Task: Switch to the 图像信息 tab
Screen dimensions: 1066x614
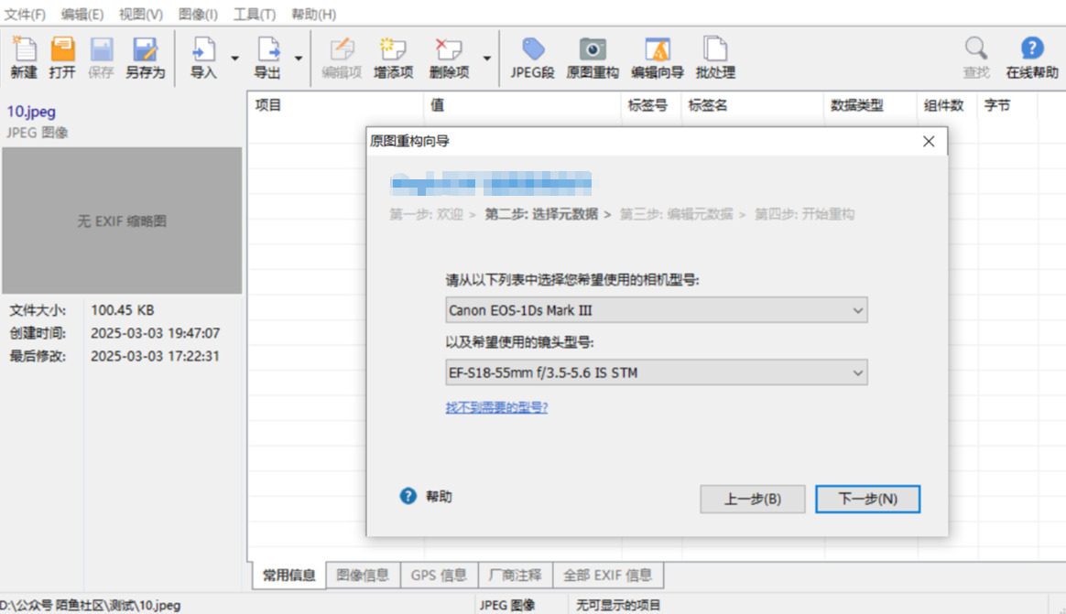Action: [363, 576]
